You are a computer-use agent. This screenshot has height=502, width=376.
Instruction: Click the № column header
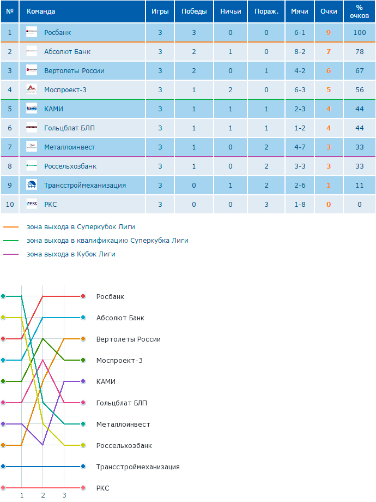click(x=10, y=11)
